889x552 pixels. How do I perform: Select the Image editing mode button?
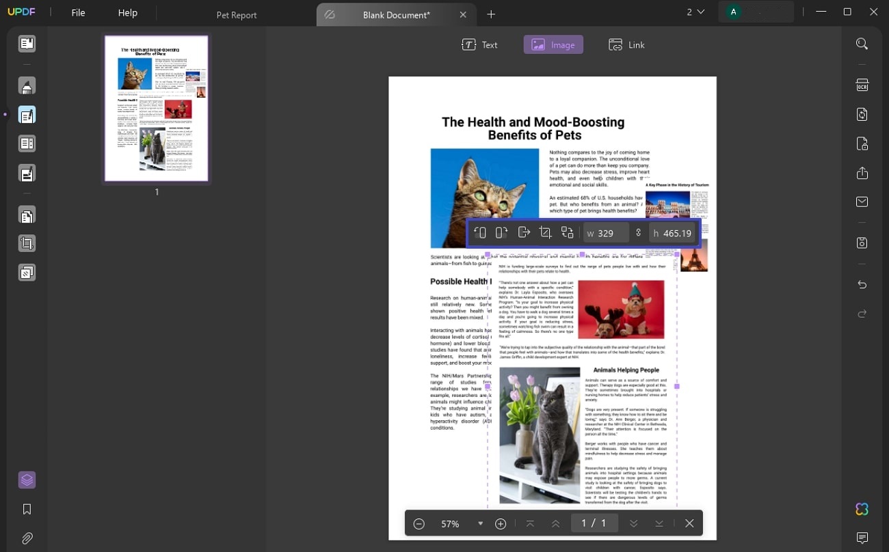[x=553, y=44]
